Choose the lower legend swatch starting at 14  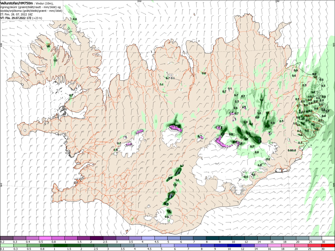coord(261,246)
